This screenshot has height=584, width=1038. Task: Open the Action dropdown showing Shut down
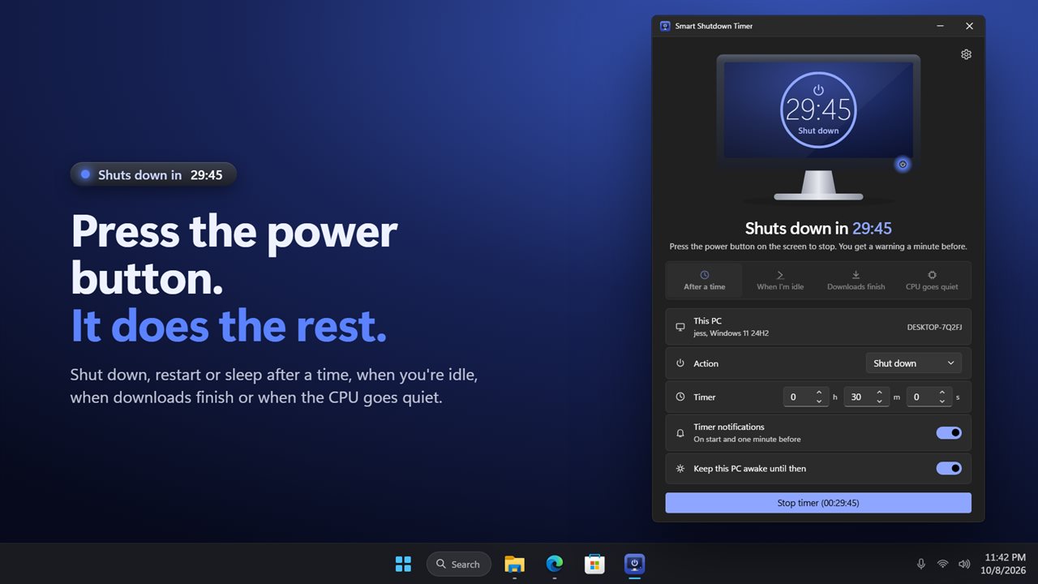[914, 363]
